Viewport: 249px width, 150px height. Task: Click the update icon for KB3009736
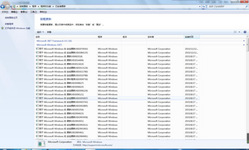pyautogui.click(x=37, y=79)
